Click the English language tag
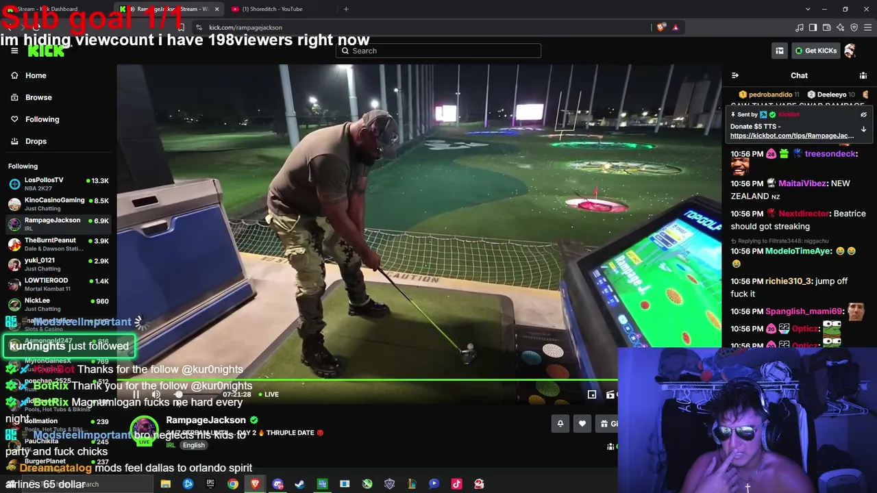Image resolution: width=877 pixels, height=493 pixels. click(x=194, y=445)
